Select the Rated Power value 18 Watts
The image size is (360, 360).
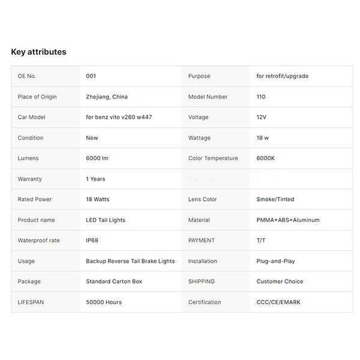click(x=98, y=199)
